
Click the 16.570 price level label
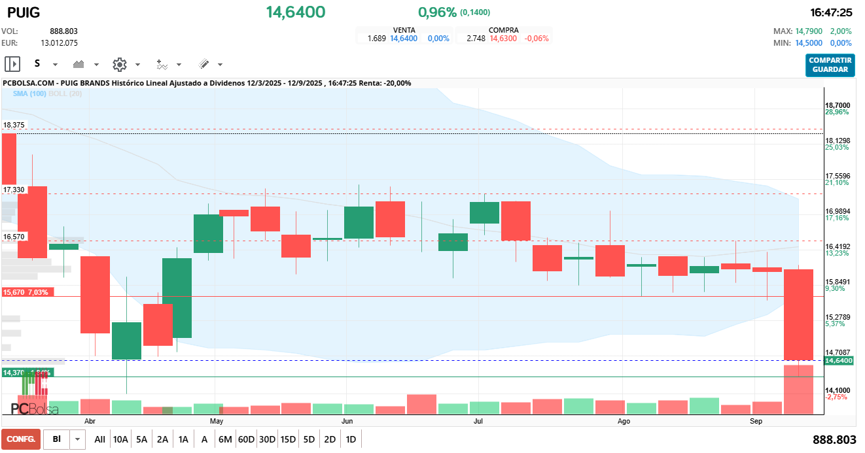tap(14, 237)
